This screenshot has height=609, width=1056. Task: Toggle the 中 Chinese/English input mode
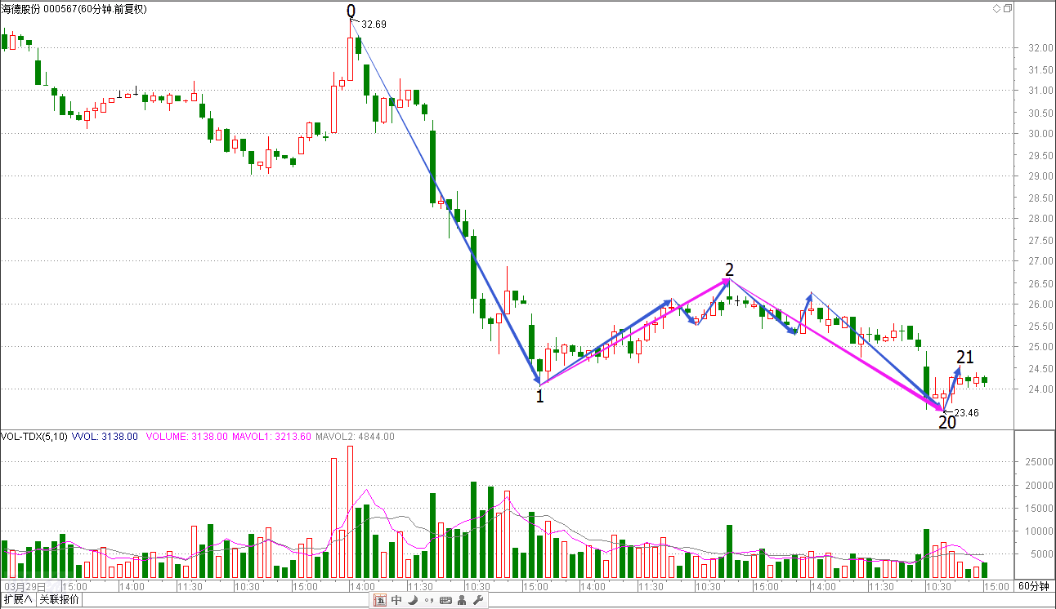coord(396,601)
